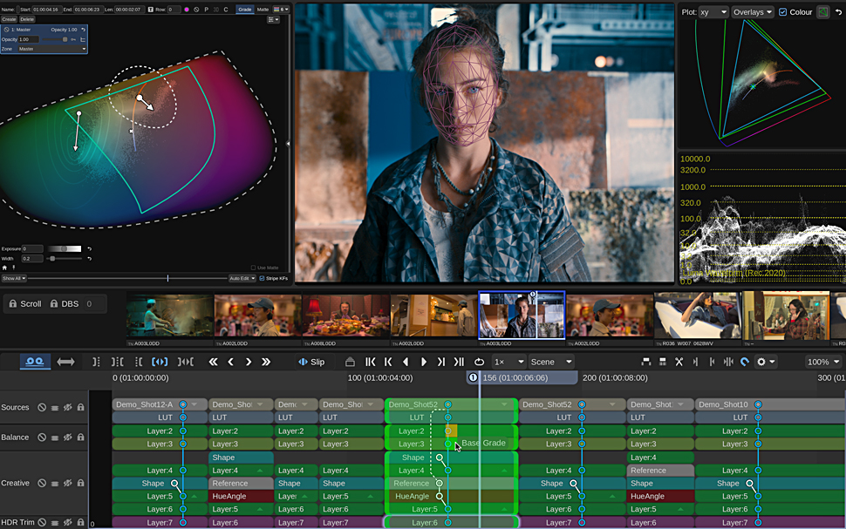The image size is (846, 529).
Task: Click the Scroll lock padlock icon
Action: tap(10, 304)
